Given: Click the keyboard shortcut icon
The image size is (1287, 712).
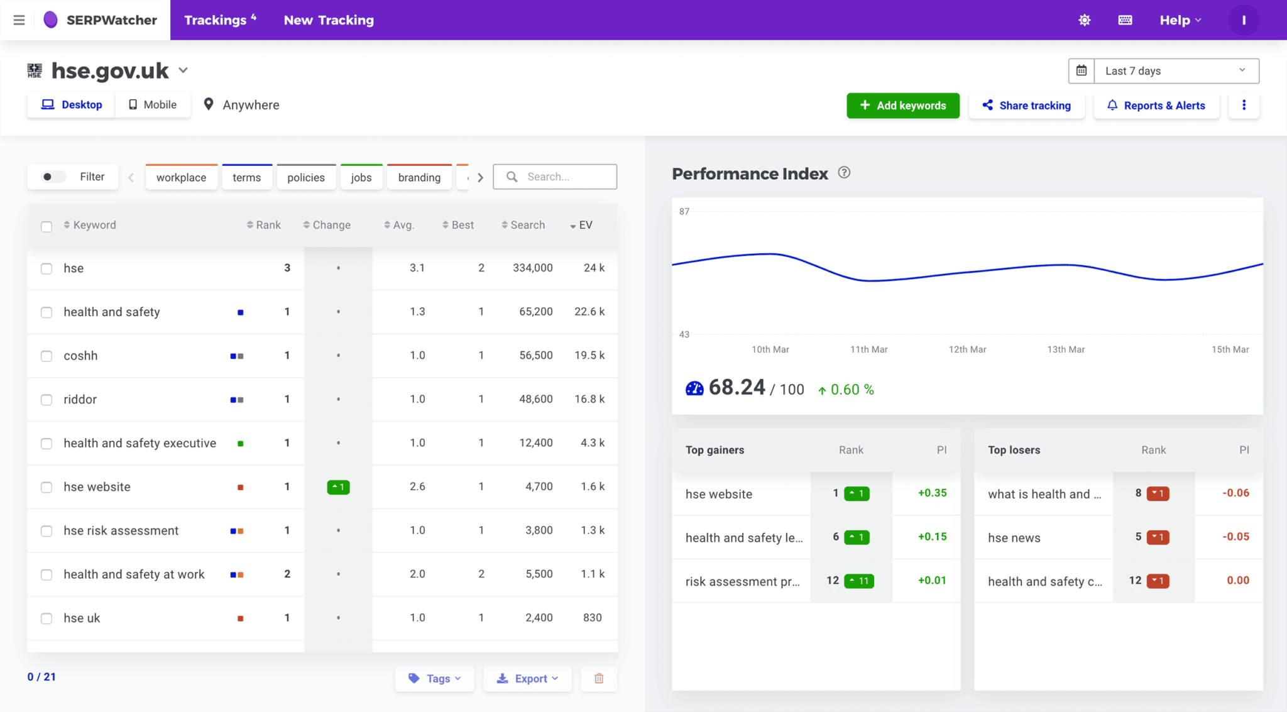Looking at the screenshot, I should coord(1125,19).
